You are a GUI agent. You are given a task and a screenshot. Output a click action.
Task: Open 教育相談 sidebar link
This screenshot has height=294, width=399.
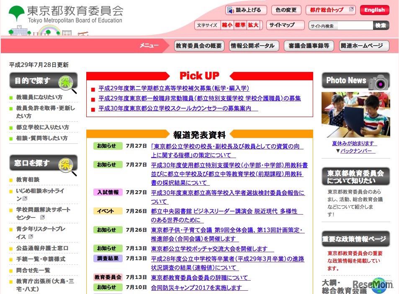click(x=28, y=180)
